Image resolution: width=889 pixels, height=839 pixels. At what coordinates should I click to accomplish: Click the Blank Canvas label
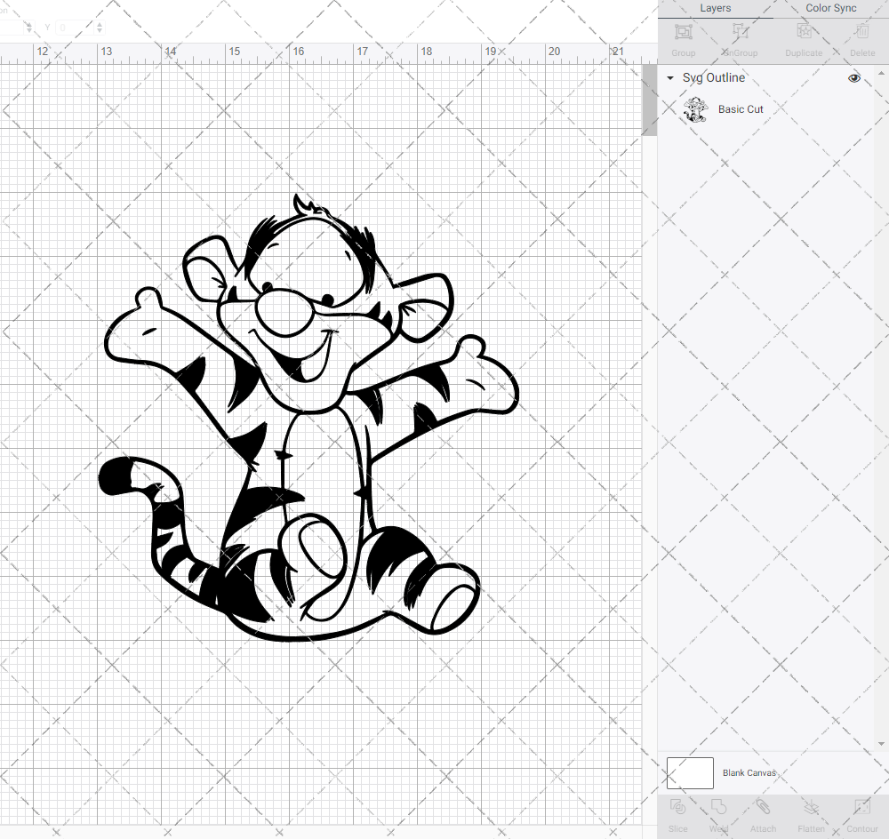749,773
